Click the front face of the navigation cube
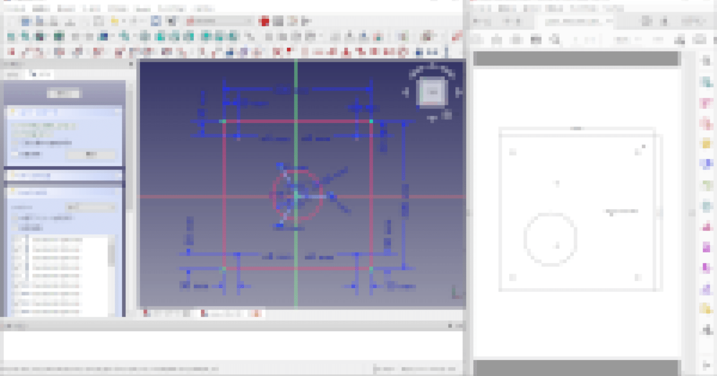The image size is (717, 376). pyautogui.click(x=433, y=92)
